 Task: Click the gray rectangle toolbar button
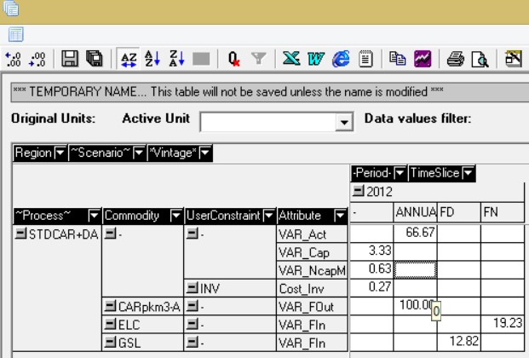pyautogui.click(x=201, y=59)
